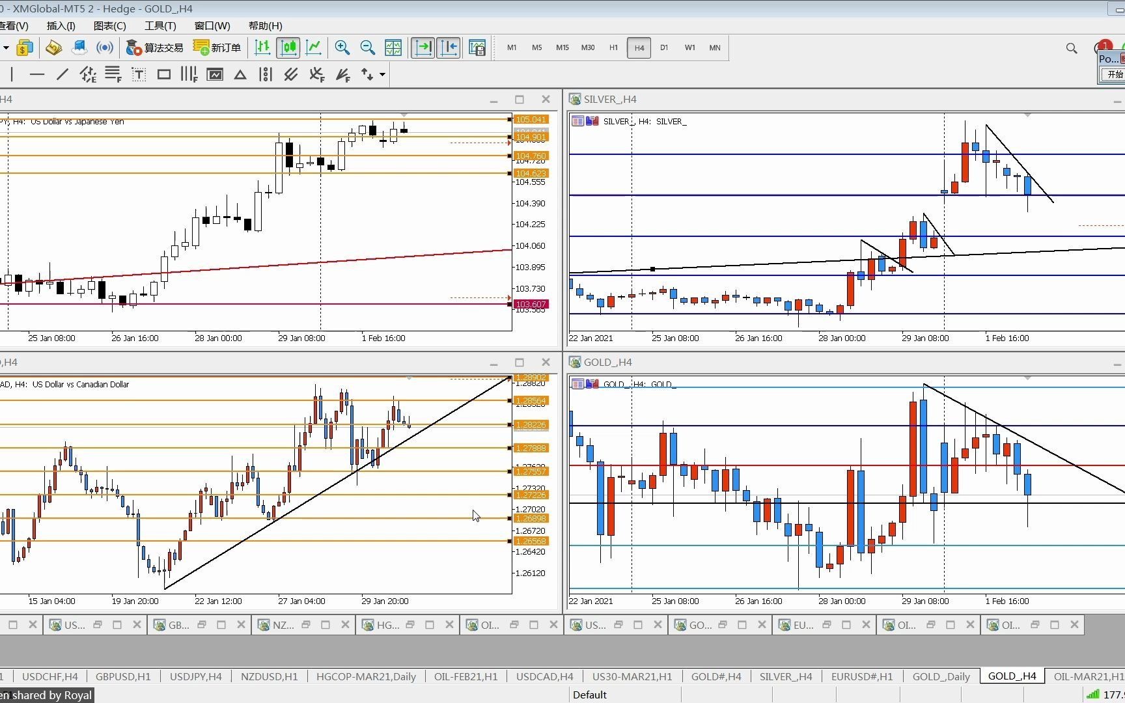The image size is (1125, 703).
Task: Click the SILVER_,H4 chart window title
Action: [610, 99]
